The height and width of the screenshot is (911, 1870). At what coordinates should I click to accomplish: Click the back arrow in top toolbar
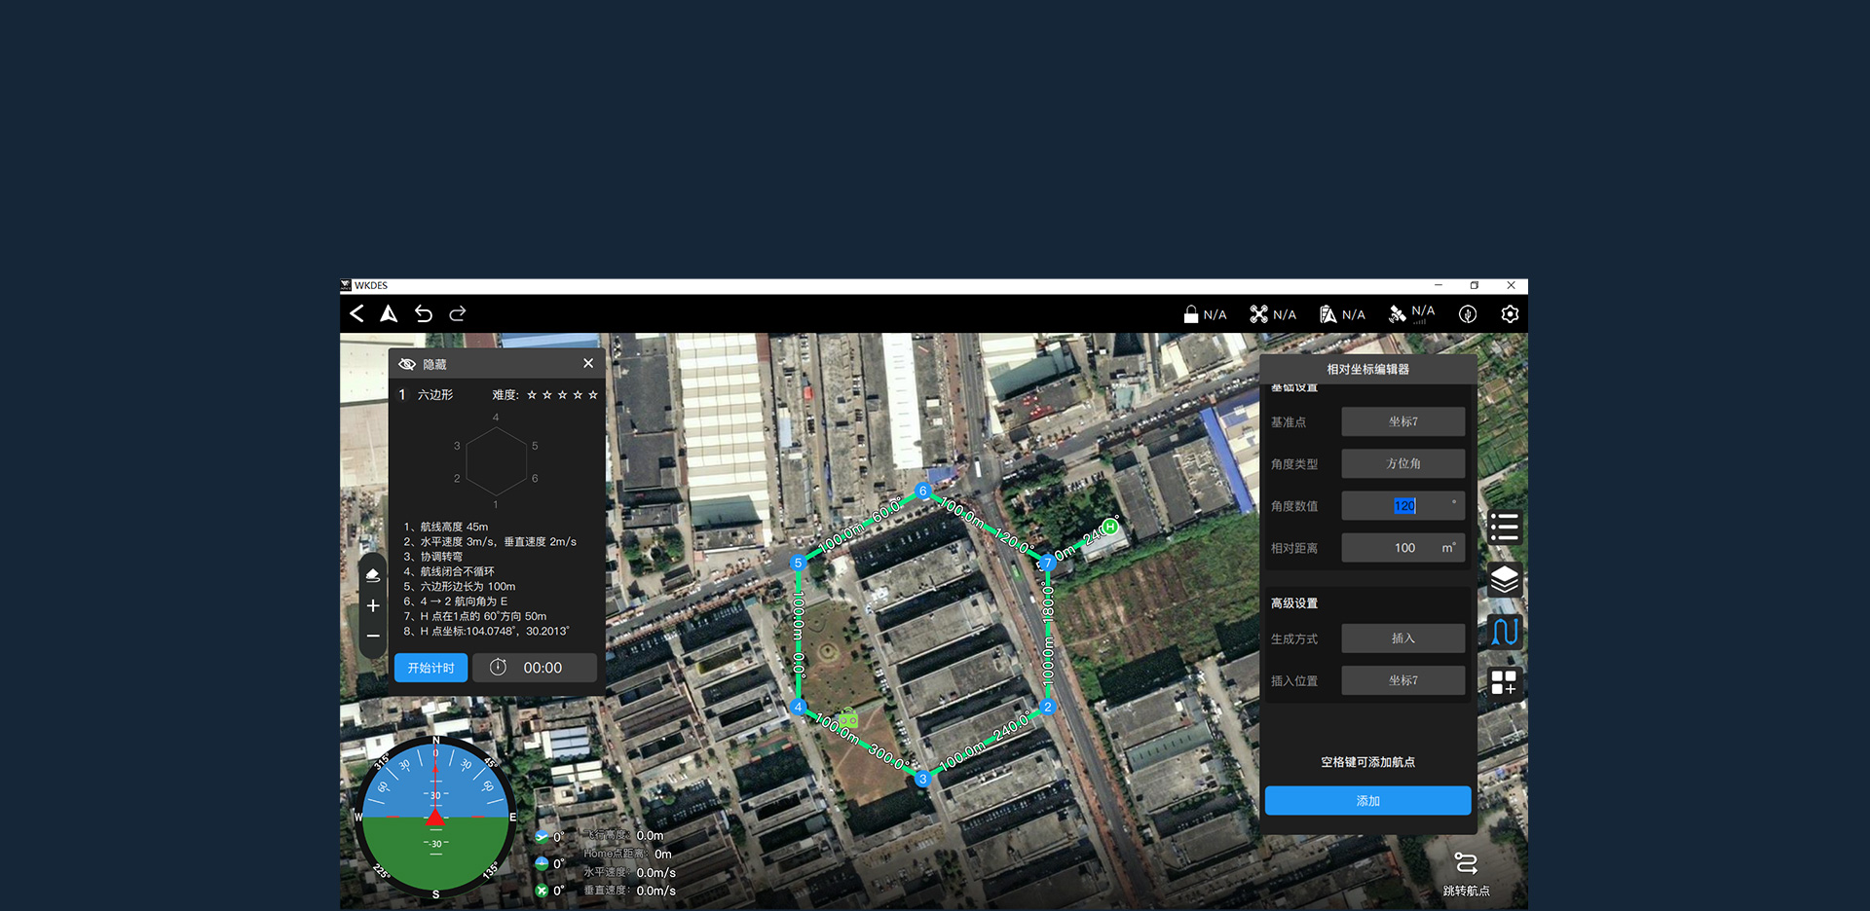pos(357,313)
